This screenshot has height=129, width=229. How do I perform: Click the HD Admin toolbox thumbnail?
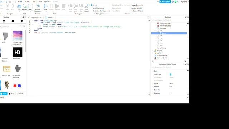click(x=18, y=52)
